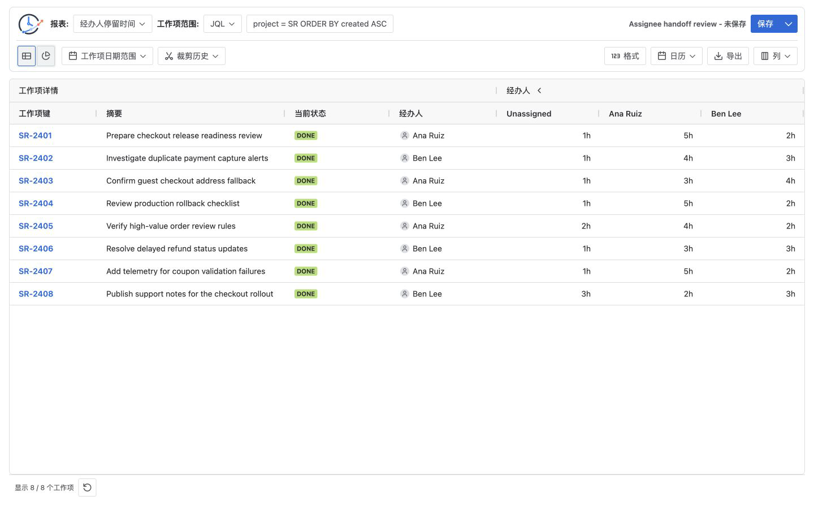
Task: Click the DONE badge for SR-2405
Action: coord(306,226)
